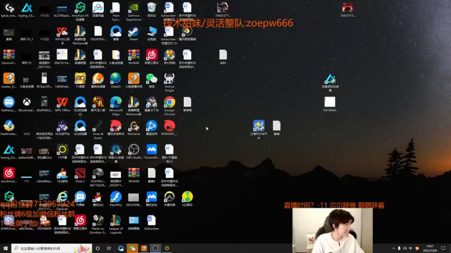Image resolution: width=451 pixels, height=253 pixels.
Task: Open the QQ Browser taskbar icon
Action: [x=121, y=249]
